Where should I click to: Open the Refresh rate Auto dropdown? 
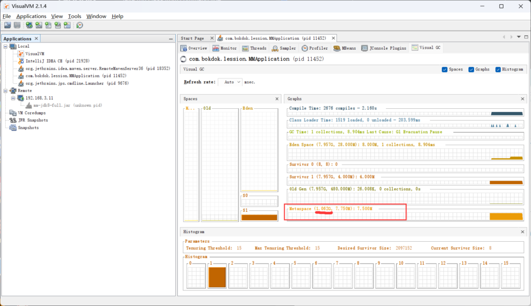tap(230, 82)
